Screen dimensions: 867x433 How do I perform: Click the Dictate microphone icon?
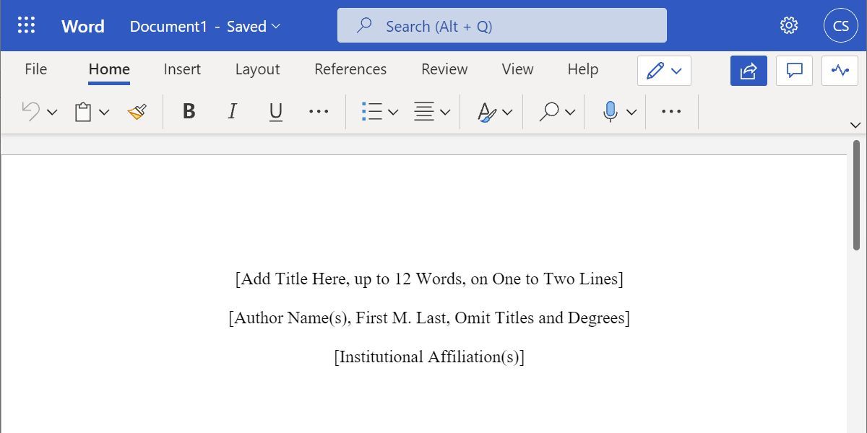(x=611, y=112)
